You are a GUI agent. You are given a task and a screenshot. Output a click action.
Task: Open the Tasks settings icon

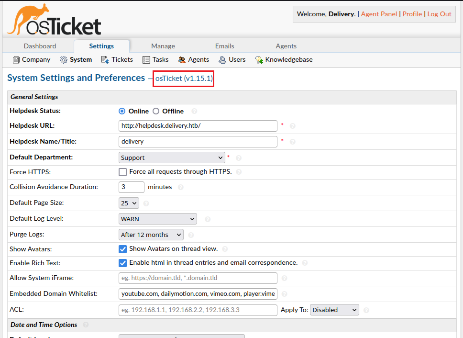coord(146,60)
